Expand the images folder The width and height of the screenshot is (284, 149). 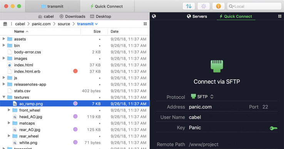[3, 58]
